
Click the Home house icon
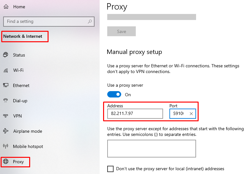(6, 7)
